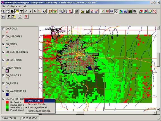This screenshot has width=161, height=121.
Task: Select the magnifier zoom tool
Action: pos(3,11)
